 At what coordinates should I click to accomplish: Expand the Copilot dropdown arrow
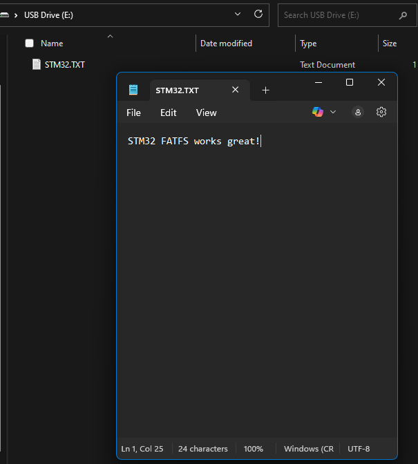333,112
